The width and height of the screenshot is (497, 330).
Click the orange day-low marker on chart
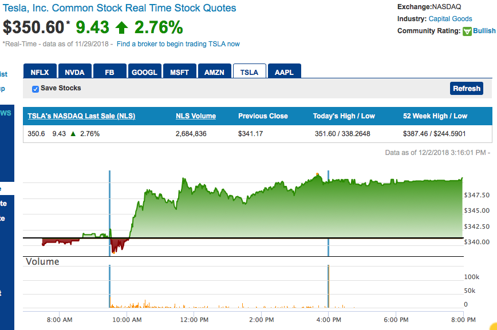(113, 252)
